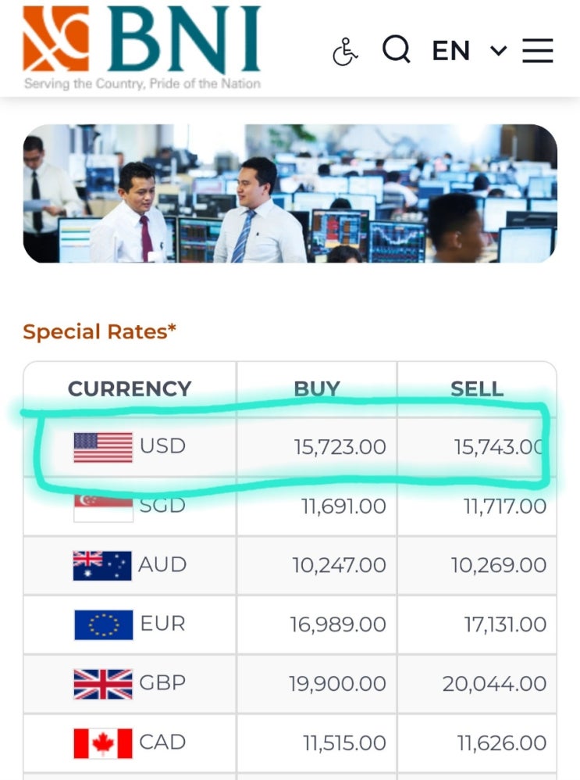Image resolution: width=580 pixels, height=780 pixels.
Task: Open the accessibility wheelchair icon
Action: point(344,52)
